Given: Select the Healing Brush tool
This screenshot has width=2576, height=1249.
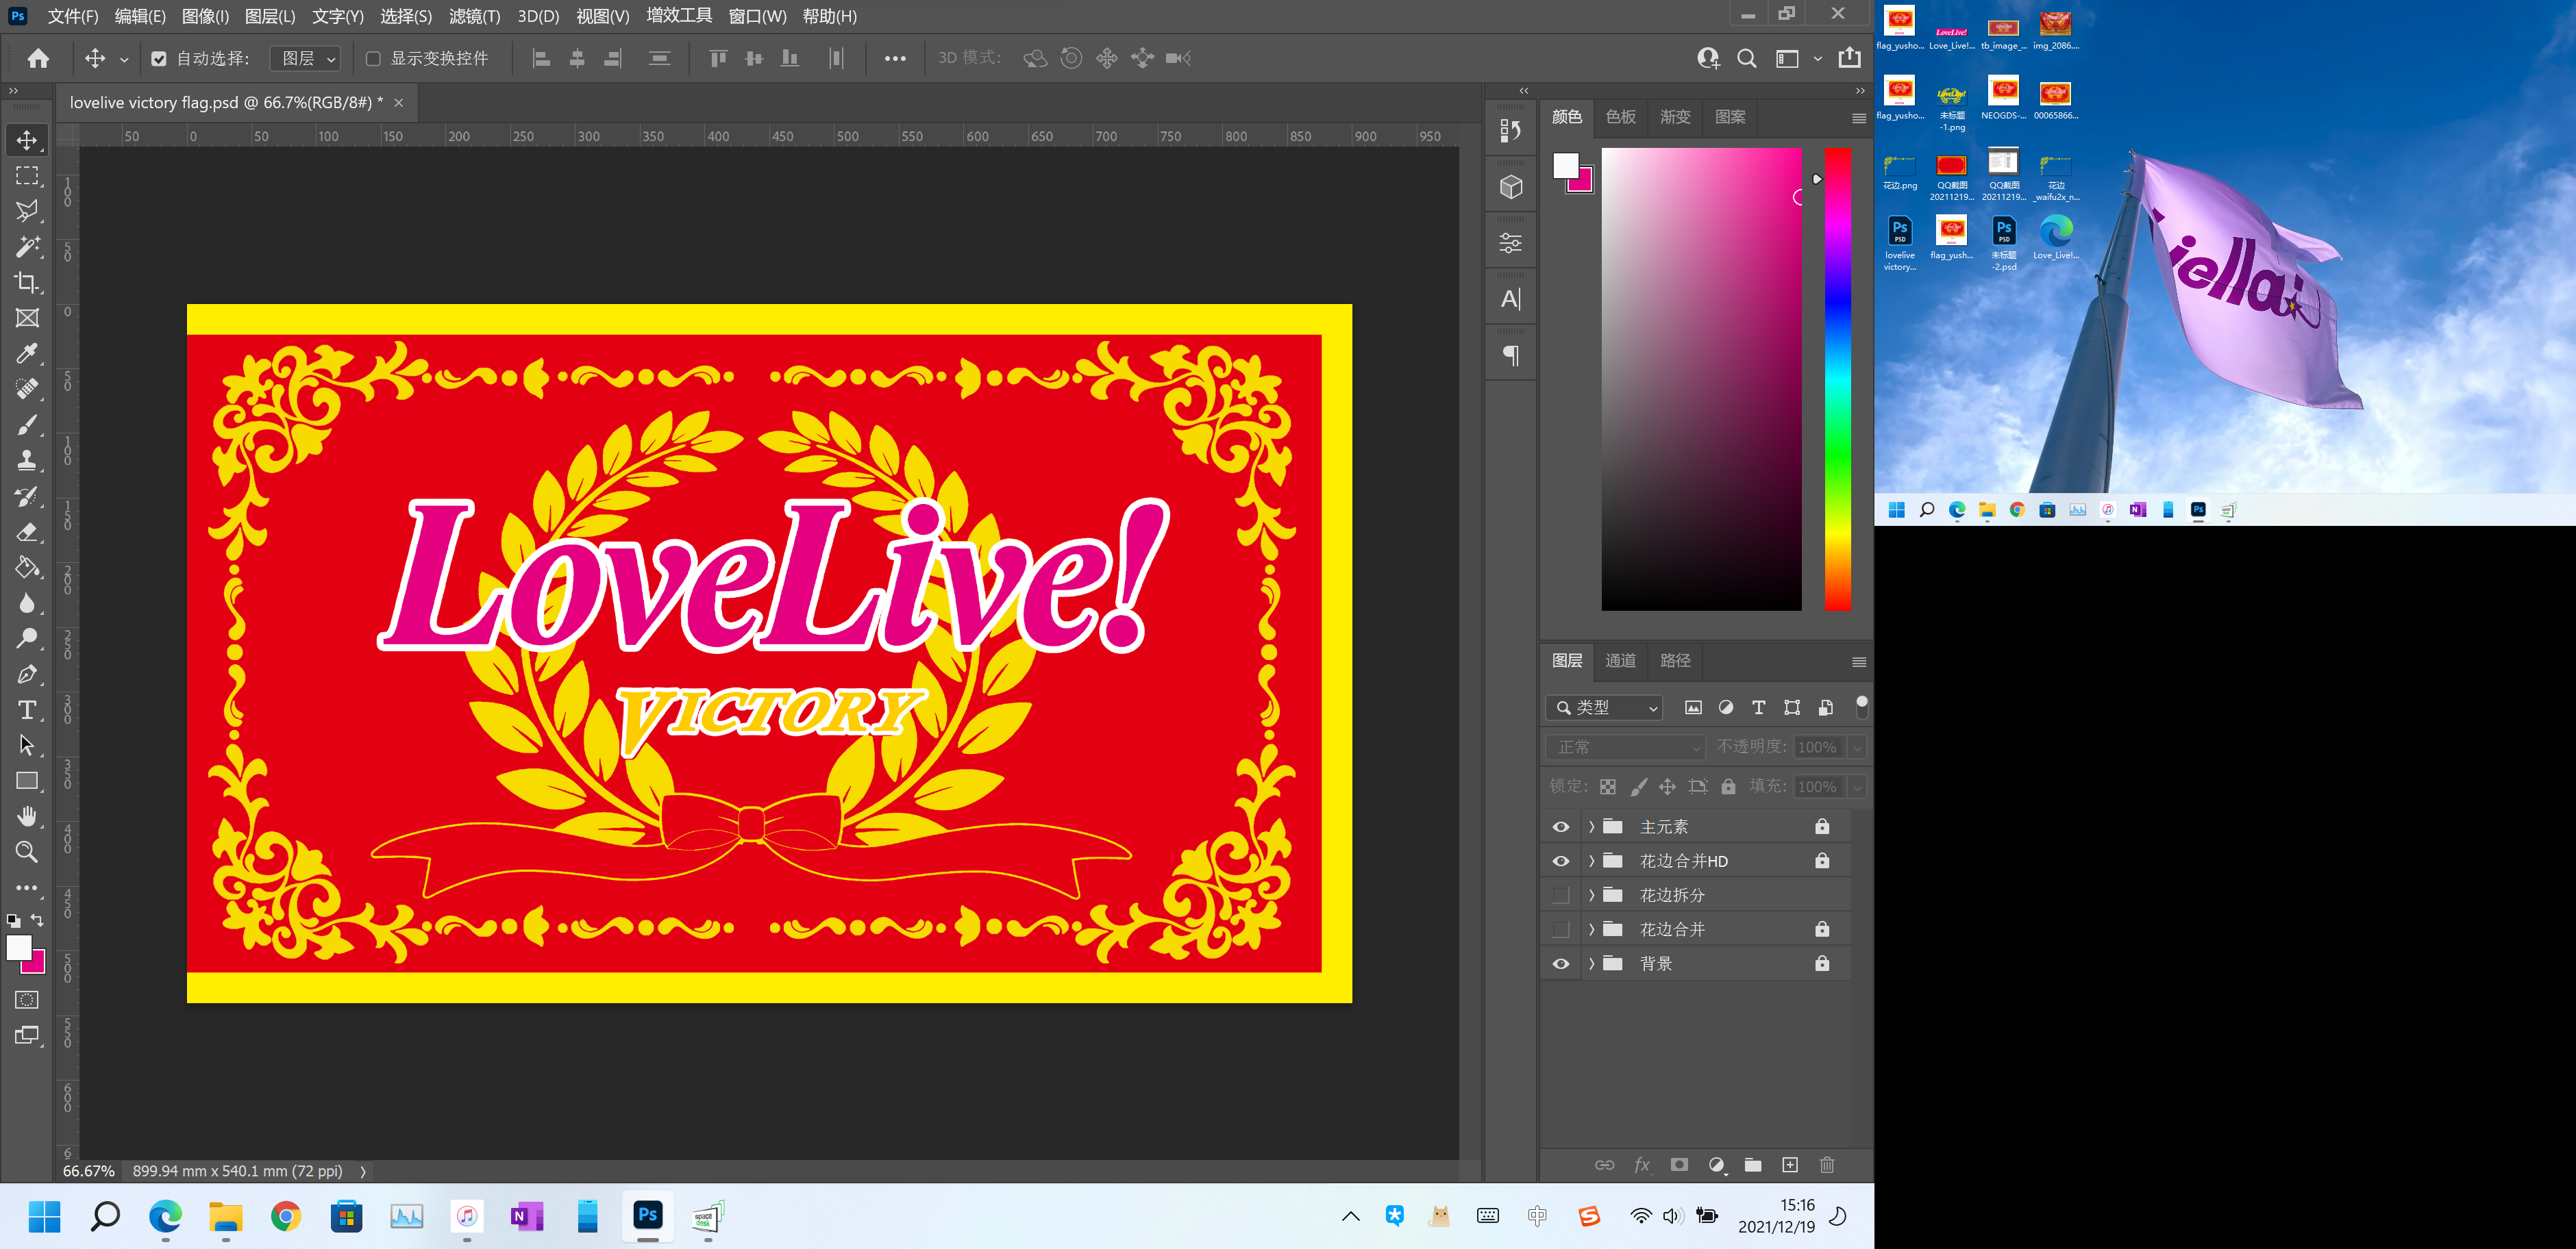Looking at the screenshot, I should [x=27, y=390].
